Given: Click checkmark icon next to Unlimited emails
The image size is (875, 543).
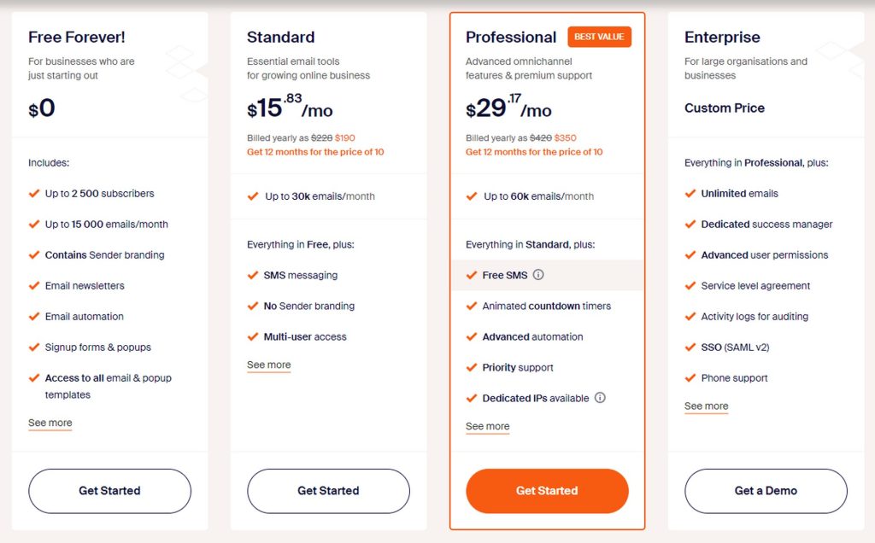Looking at the screenshot, I should click(690, 193).
